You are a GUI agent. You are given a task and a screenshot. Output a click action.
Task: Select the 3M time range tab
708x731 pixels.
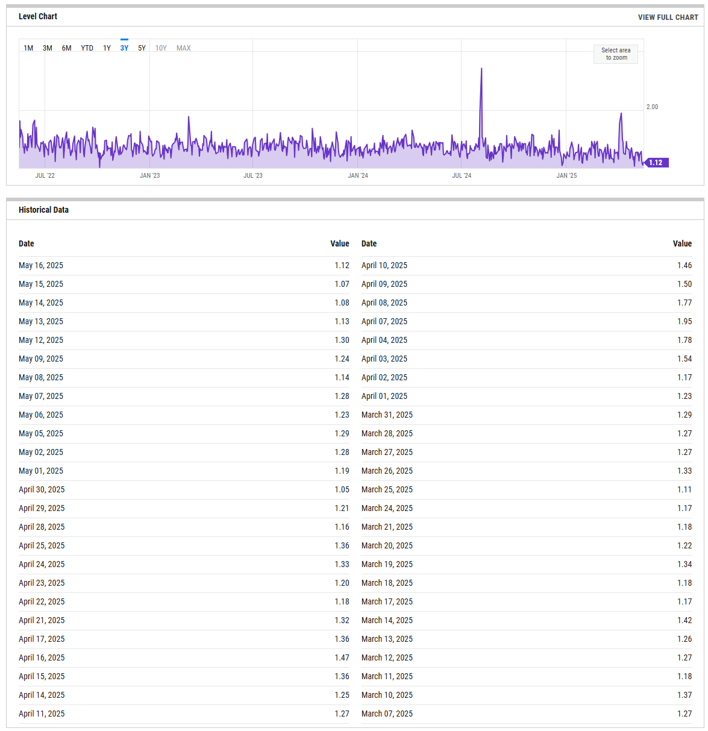[x=48, y=48]
